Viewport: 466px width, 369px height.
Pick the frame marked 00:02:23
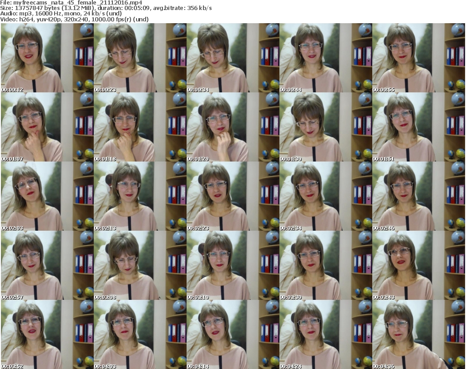[x=233, y=196]
